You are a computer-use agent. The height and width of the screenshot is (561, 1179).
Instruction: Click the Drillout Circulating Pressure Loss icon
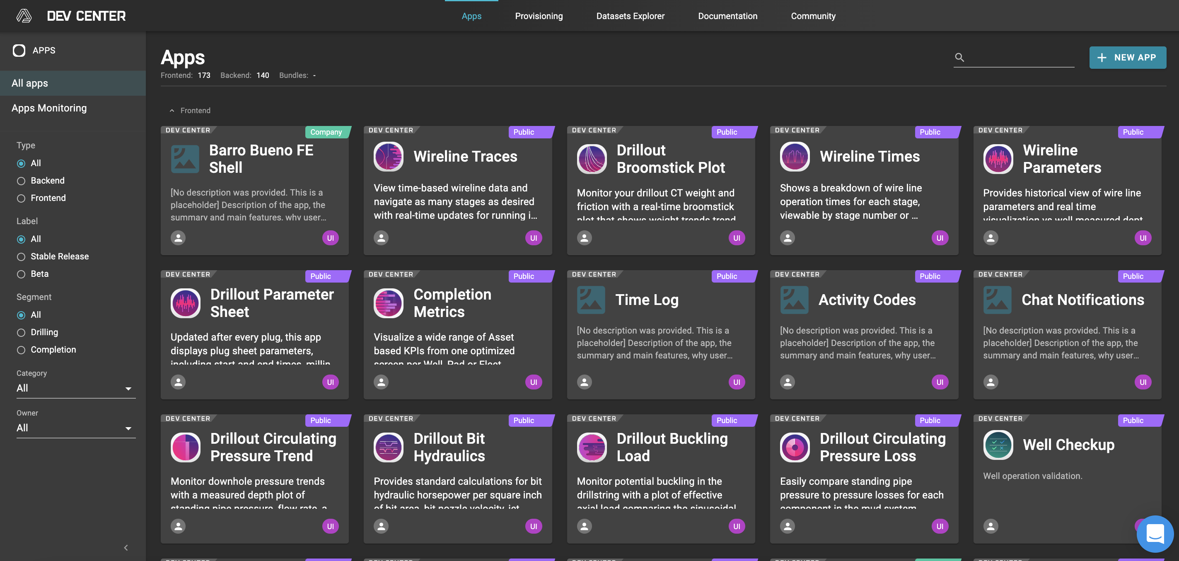795,447
